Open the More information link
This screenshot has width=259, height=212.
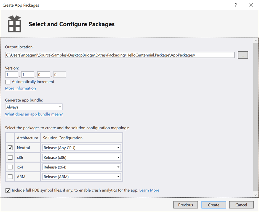pyautogui.click(x=20, y=88)
